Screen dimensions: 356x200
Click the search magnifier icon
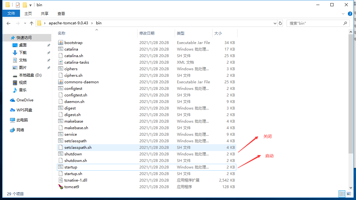(x=345, y=23)
